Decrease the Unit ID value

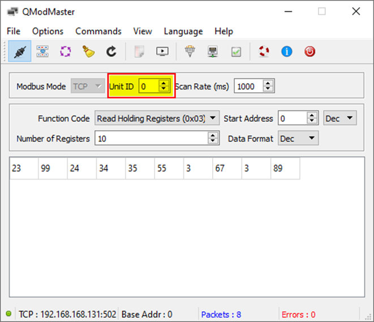(164, 89)
